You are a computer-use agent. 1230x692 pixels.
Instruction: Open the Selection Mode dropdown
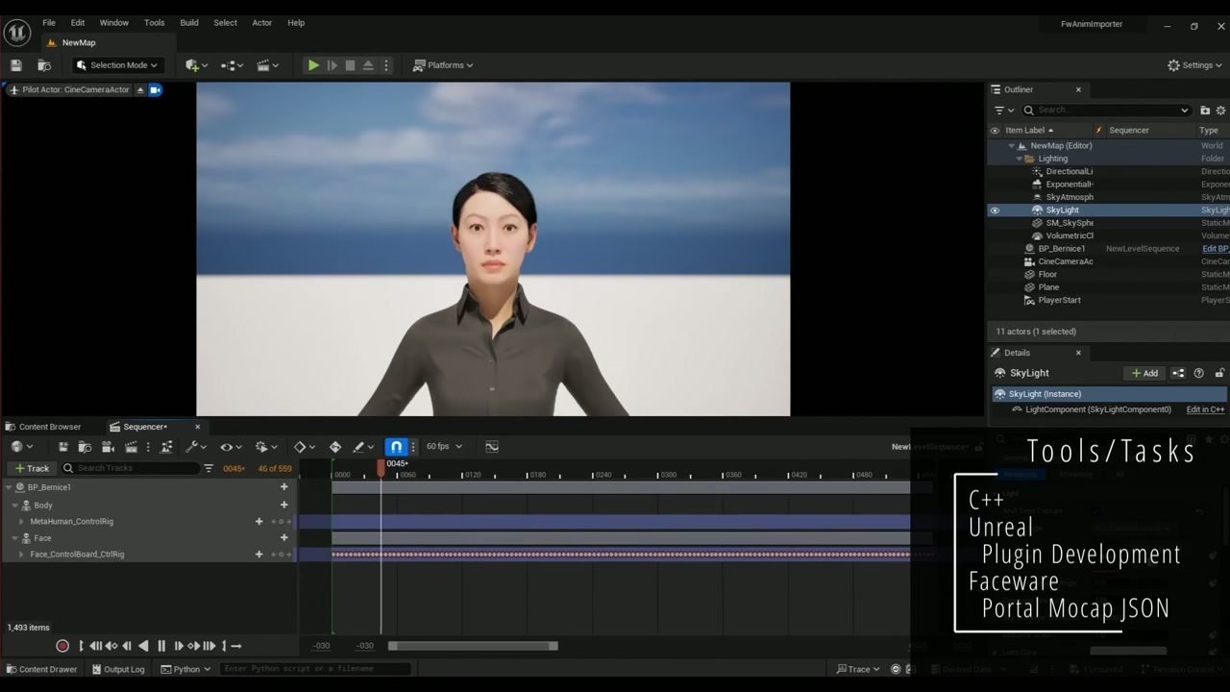[x=117, y=65]
